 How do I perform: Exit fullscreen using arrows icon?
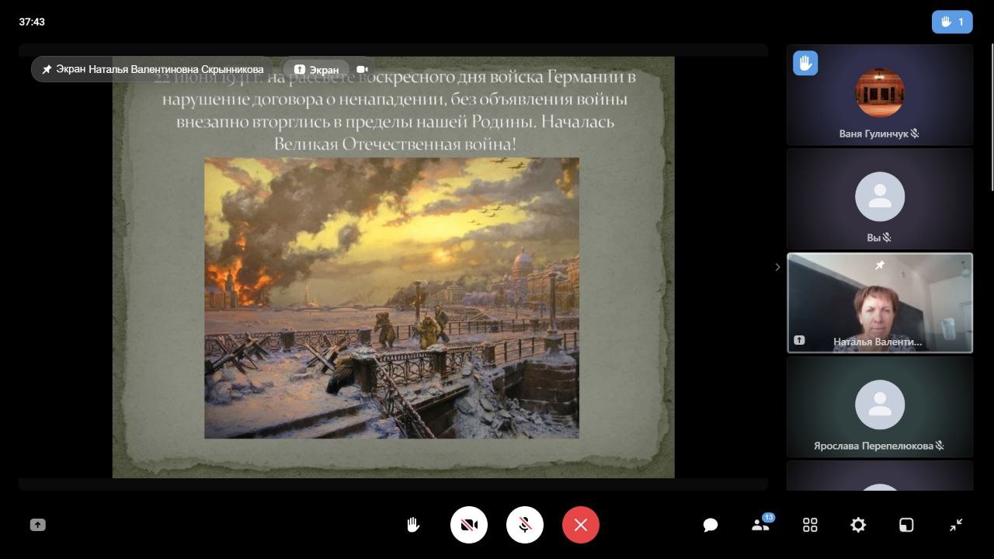(x=956, y=525)
